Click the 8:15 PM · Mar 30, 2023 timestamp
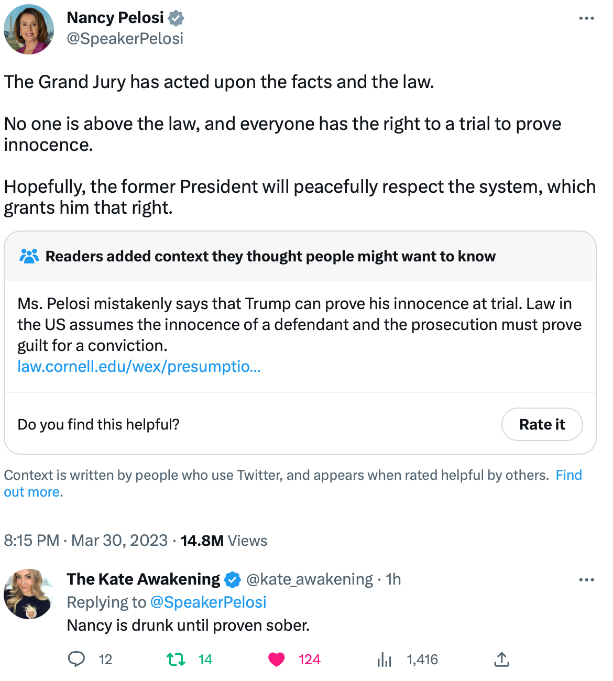 click(85, 541)
